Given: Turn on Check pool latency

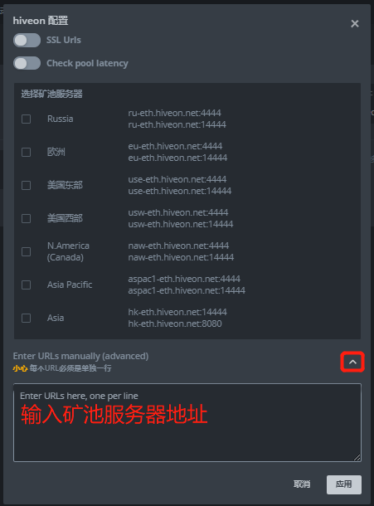Looking at the screenshot, I should click(27, 63).
